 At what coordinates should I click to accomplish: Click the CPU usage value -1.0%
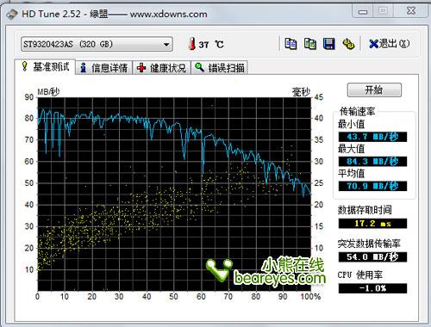click(x=372, y=288)
